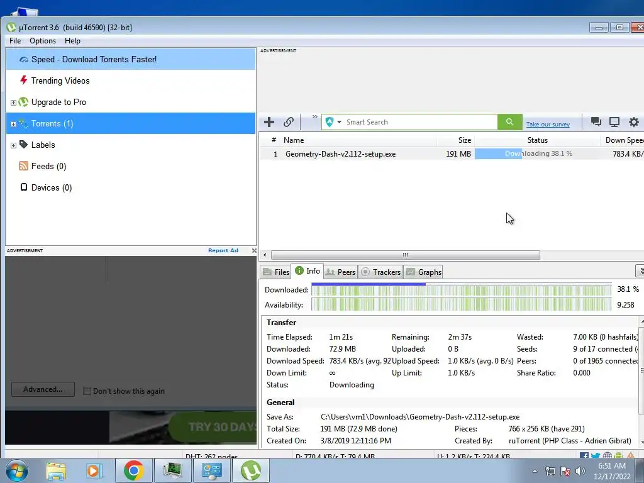Click the Feeds RSS icon
644x483 pixels.
tap(23, 166)
